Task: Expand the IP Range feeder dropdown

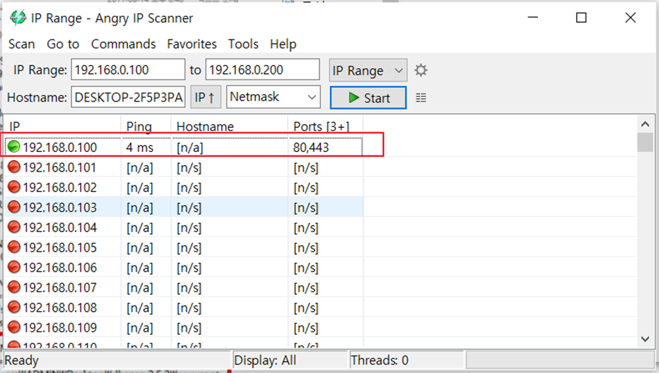Action: point(368,70)
